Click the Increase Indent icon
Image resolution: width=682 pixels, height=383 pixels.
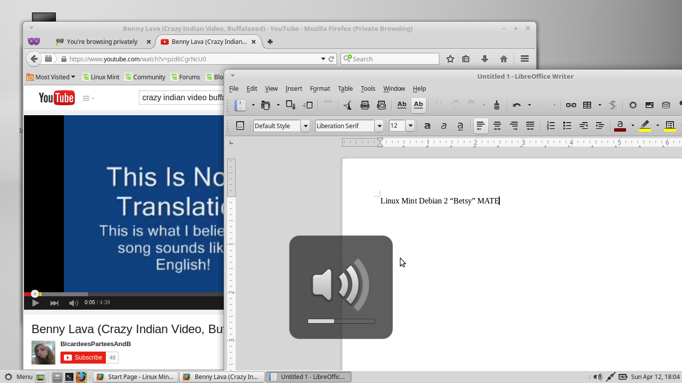click(x=600, y=126)
